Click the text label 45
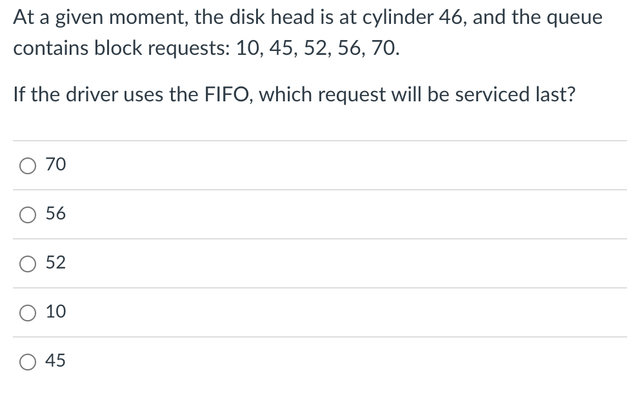This screenshot has width=640, height=395. tap(55, 361)
